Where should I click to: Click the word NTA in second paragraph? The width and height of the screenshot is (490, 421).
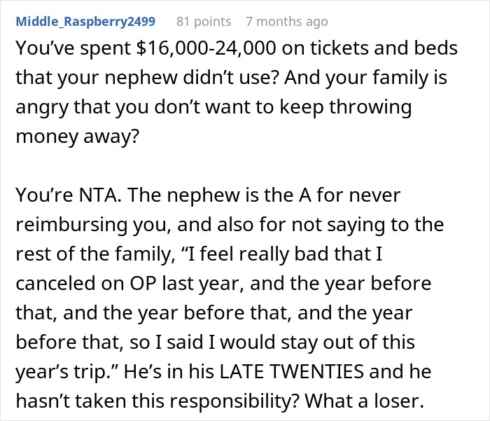click(100, 195)
